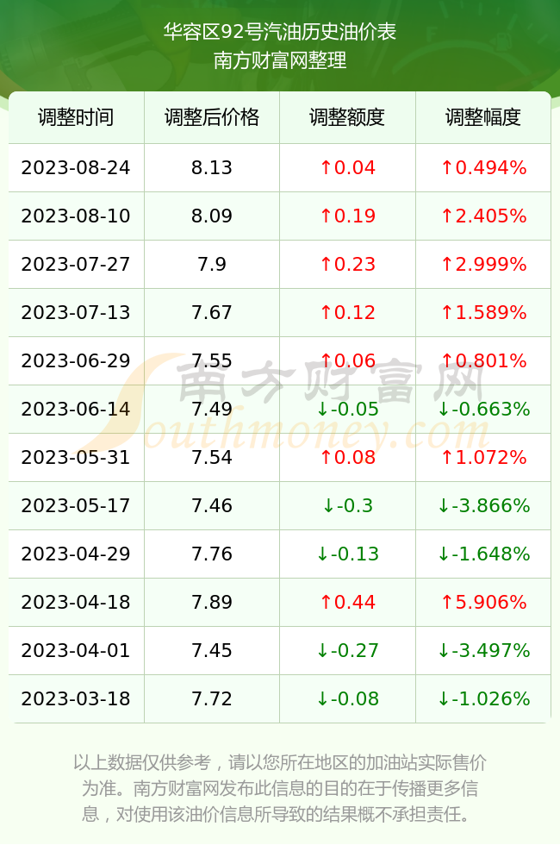Click the ↑1.589% percentage cell
This screenshot has width=560, height=845.
pyautogui.click(x=483, y=312)
